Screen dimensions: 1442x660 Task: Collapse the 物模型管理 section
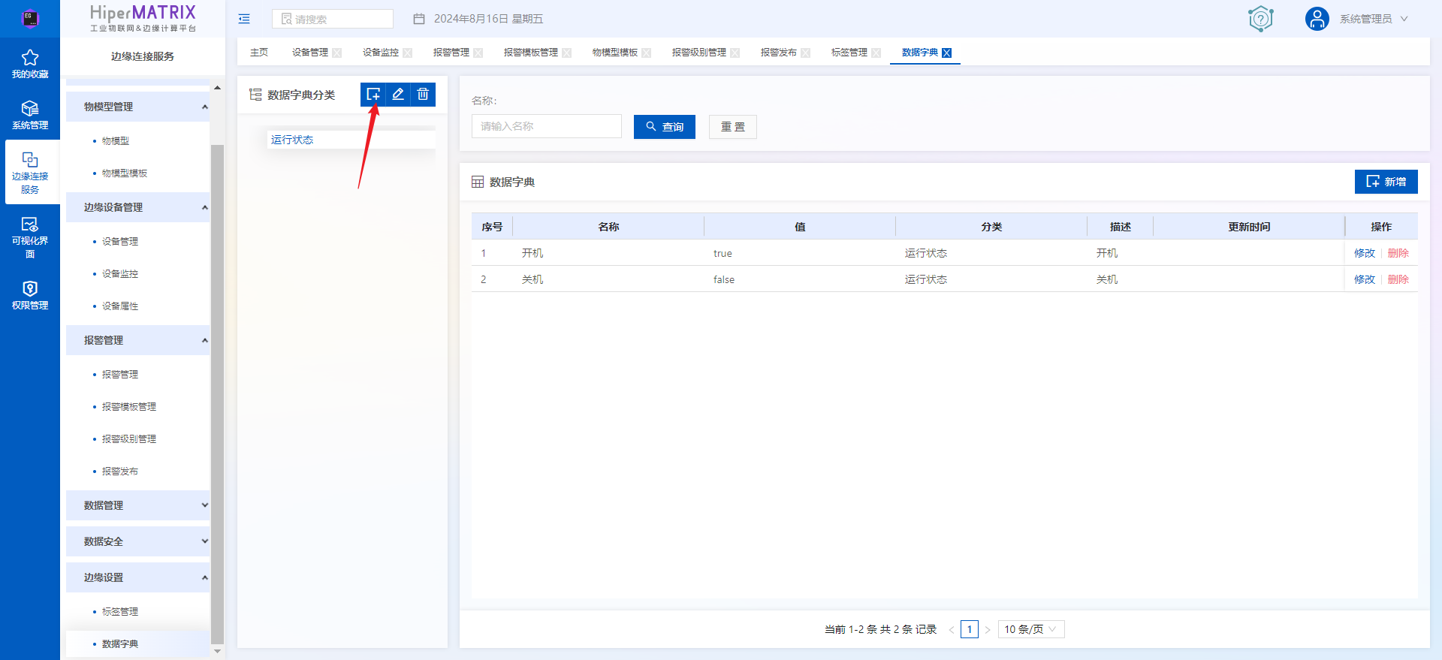137,107
